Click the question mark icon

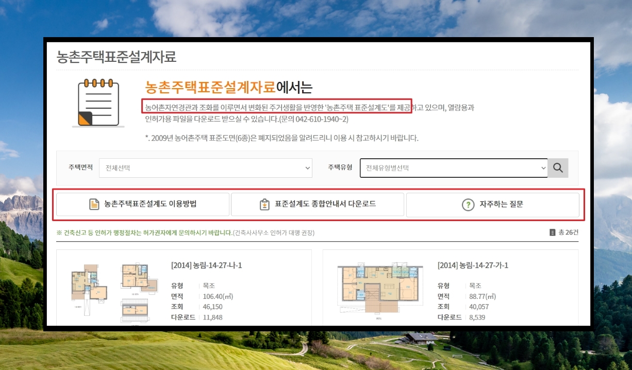(x=468, y=205)
